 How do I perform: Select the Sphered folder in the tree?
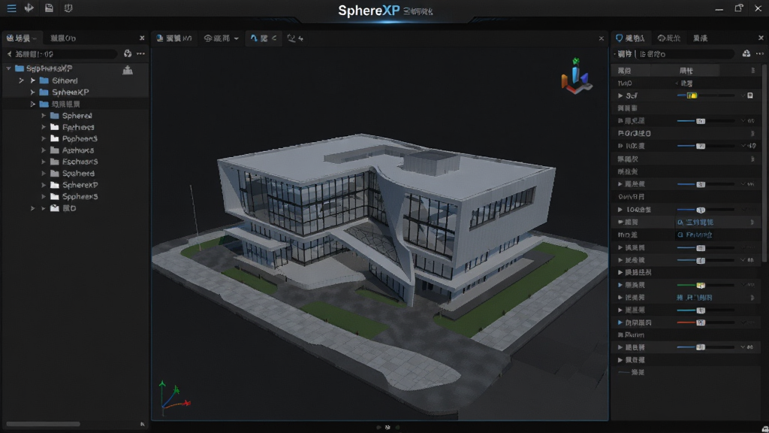tap(77, 115)
